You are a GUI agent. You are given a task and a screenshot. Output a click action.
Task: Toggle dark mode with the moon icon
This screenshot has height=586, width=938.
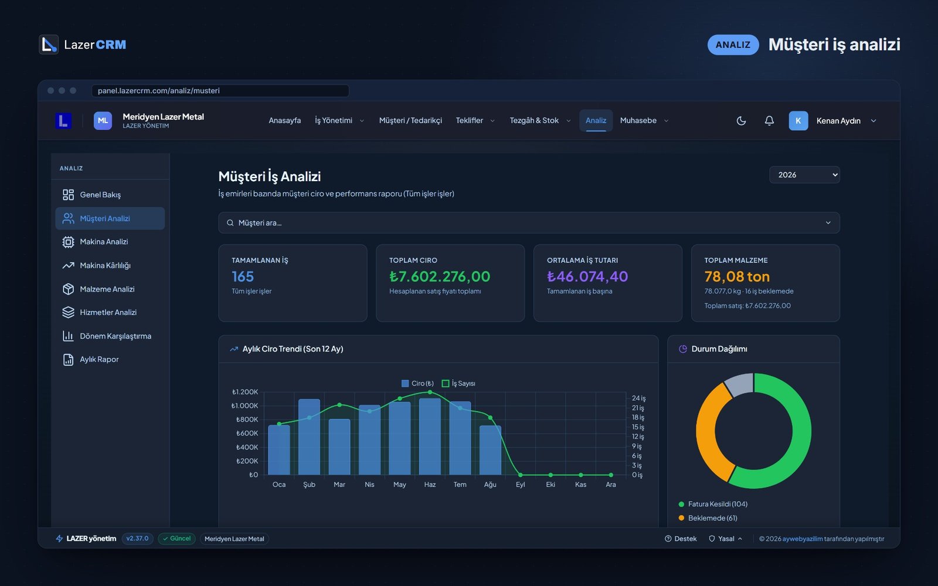click(x=741, y=121)
